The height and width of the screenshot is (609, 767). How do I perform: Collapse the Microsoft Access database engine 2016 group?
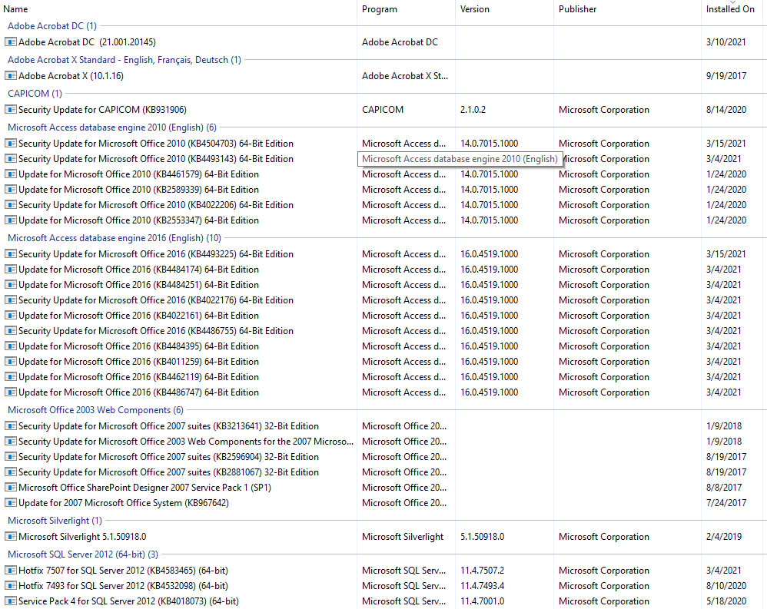(x=114, y=238)
